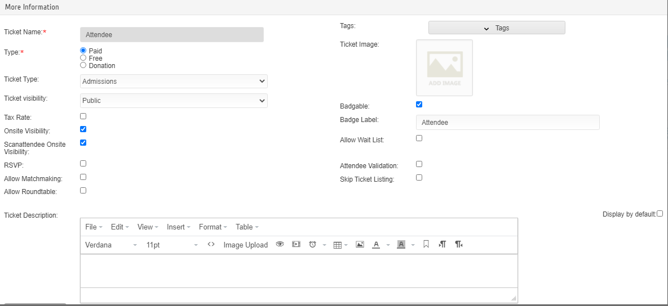Viewport: 668px width, 306px height.
Task: Expand date/time format dropdown arrow
Action: tap(324, 245)
